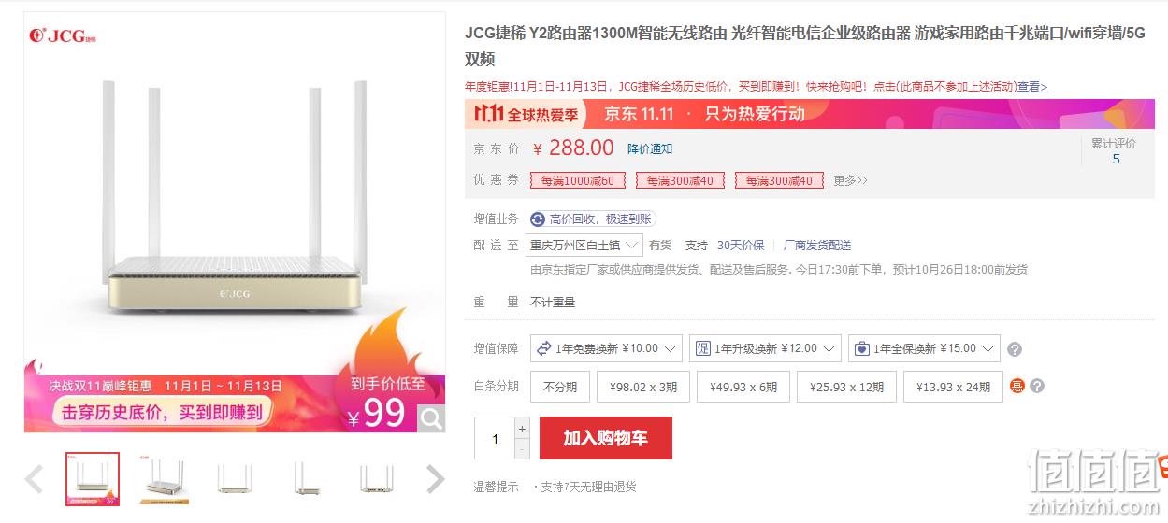The image size is (1168, 523).
Task: Open the 降价通知 price alert link
Action: click(650, 149)
